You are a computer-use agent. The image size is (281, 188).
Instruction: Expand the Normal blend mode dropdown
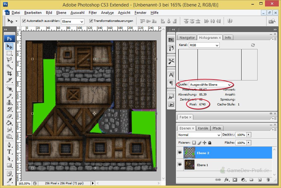199,135
